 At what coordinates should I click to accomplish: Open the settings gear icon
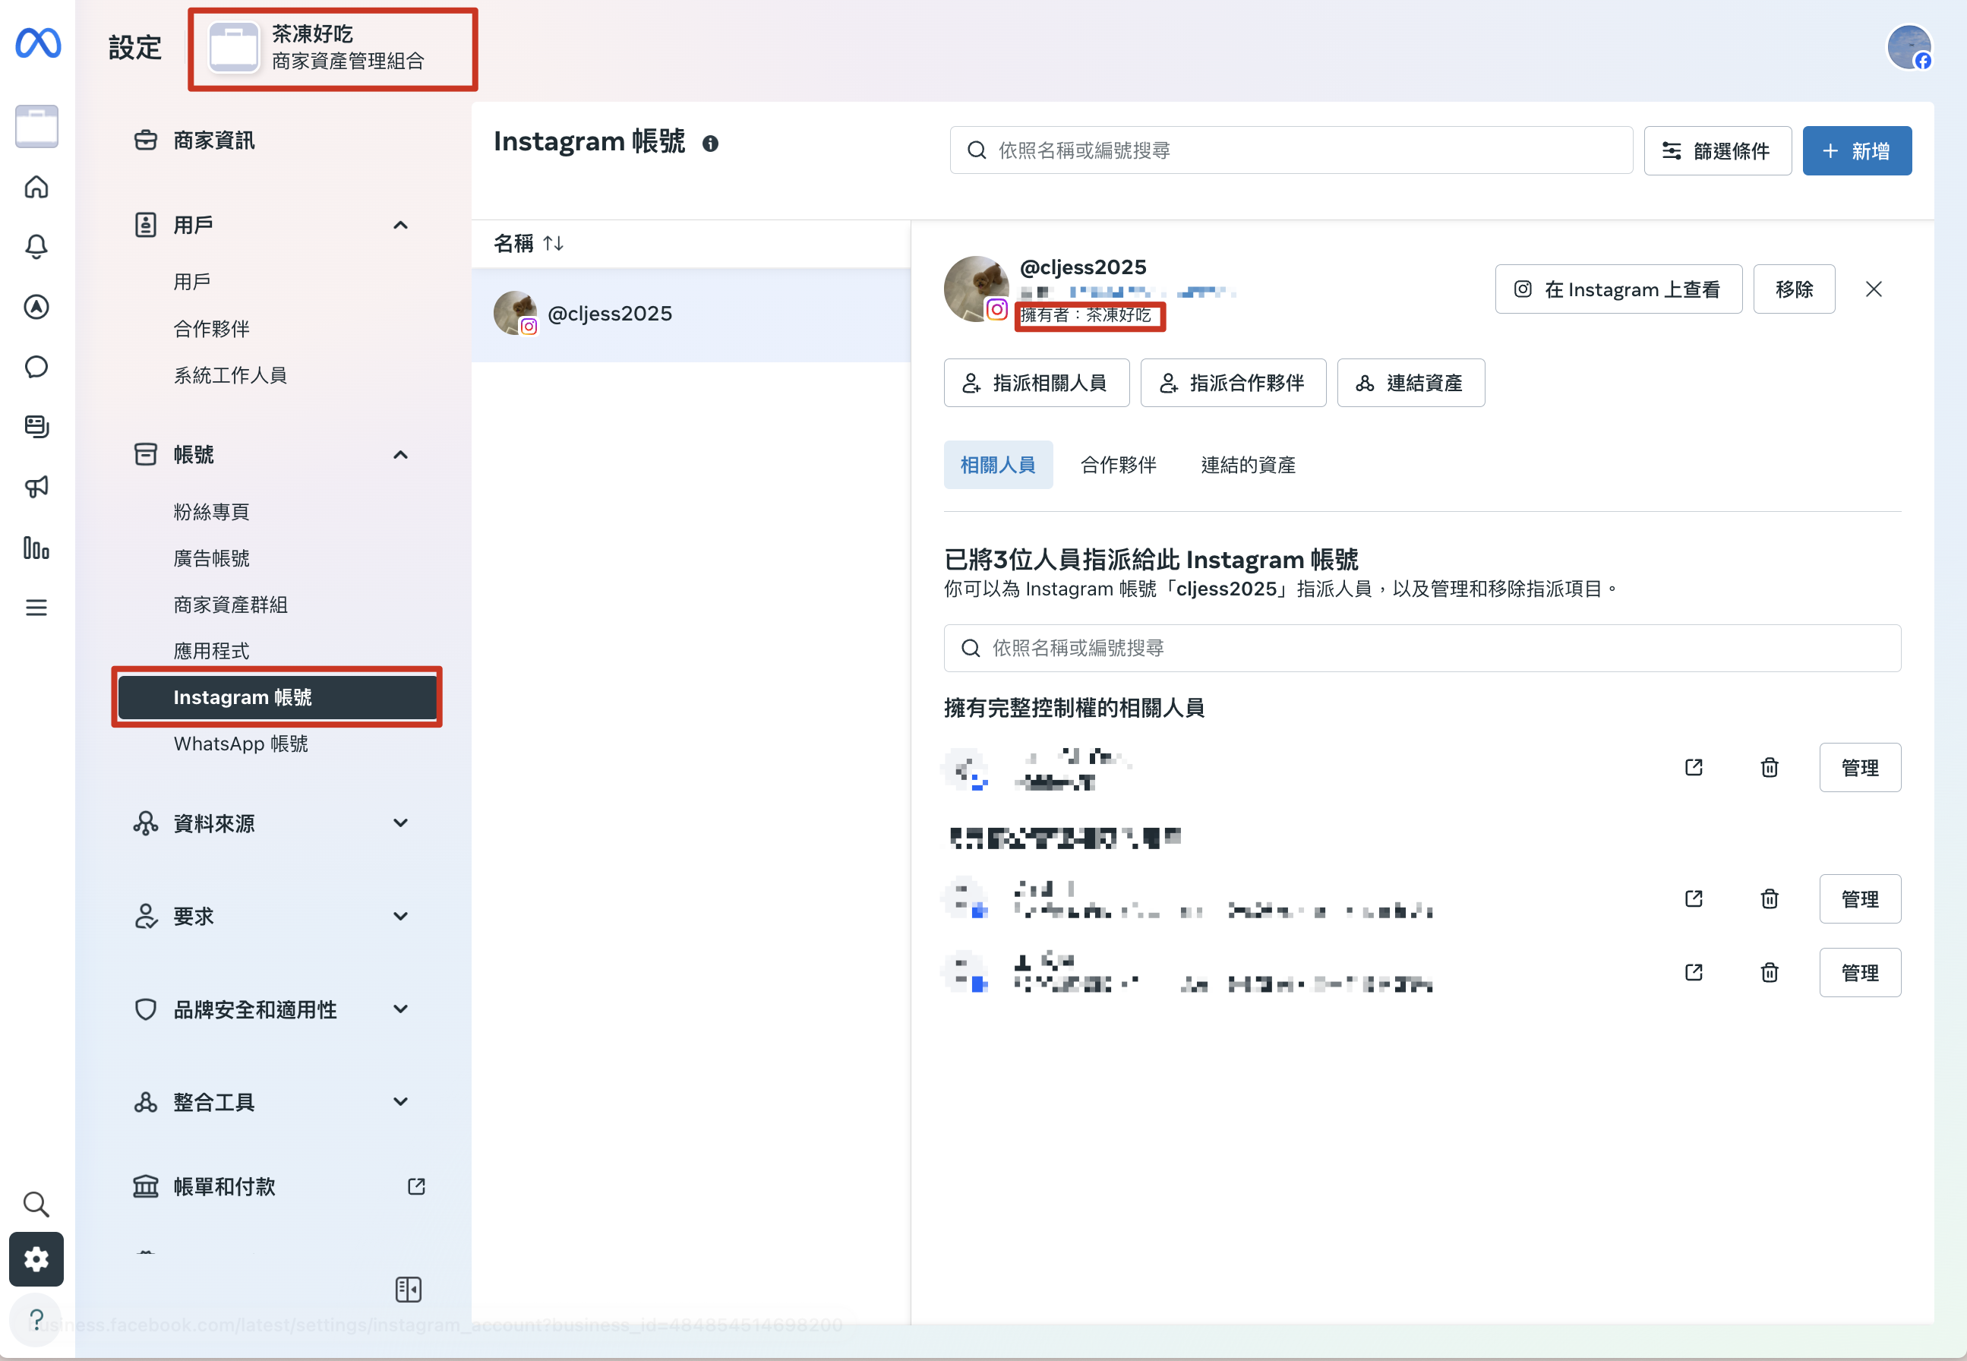click(x=36, y=1258)
